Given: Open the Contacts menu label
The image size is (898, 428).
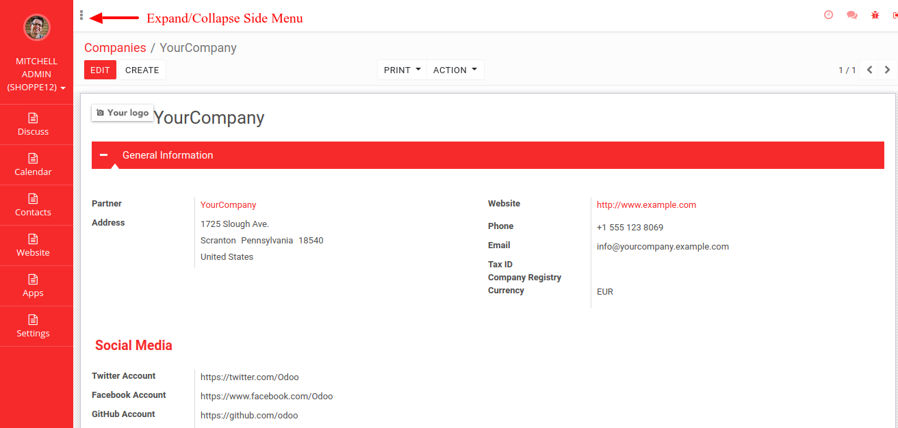Looking at the screenshot, I should 33,213.
